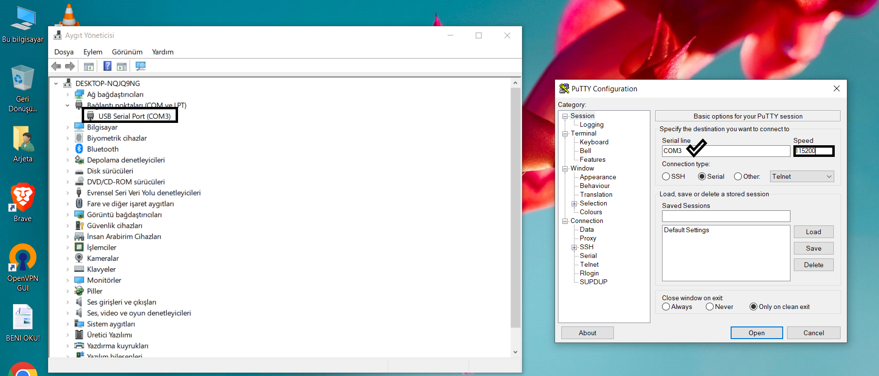The image size is (879, 376).
Task: Click the properties pane icon right of help icon
Action: point(122,66)
